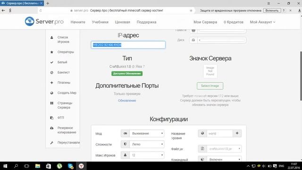This screenshot has width=302, height=170.
Task: Open the 0 Кредитов link
Action: click(234, 22)
